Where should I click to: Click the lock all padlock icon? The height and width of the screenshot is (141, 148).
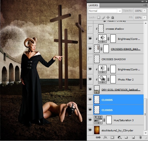pyautogui.click(x=112, y=17)
